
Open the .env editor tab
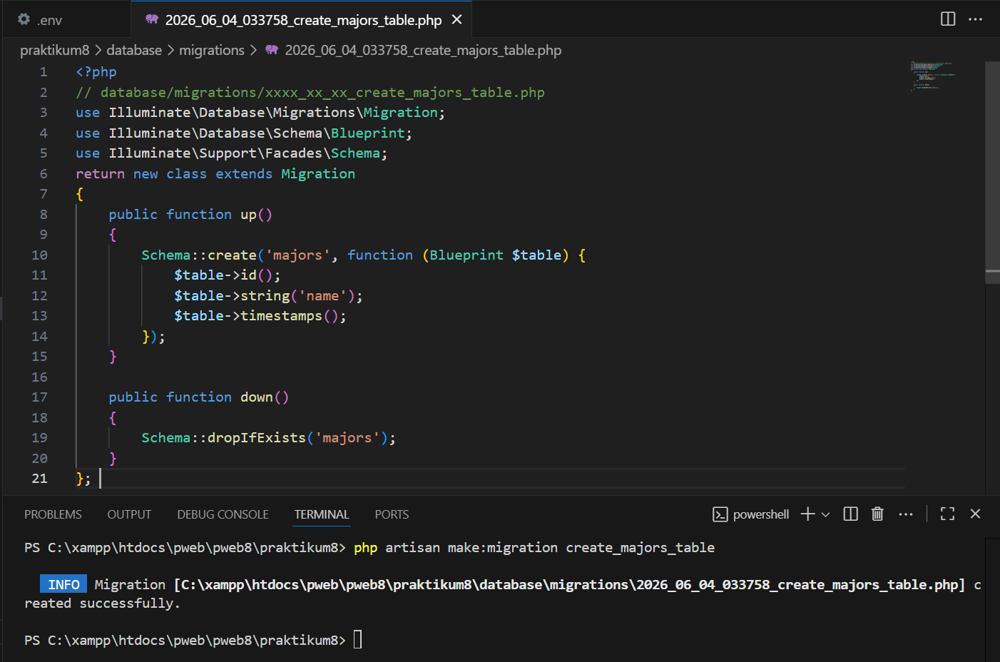66,19
